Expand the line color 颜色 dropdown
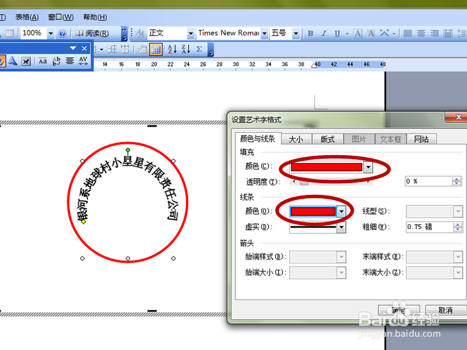 342,211
